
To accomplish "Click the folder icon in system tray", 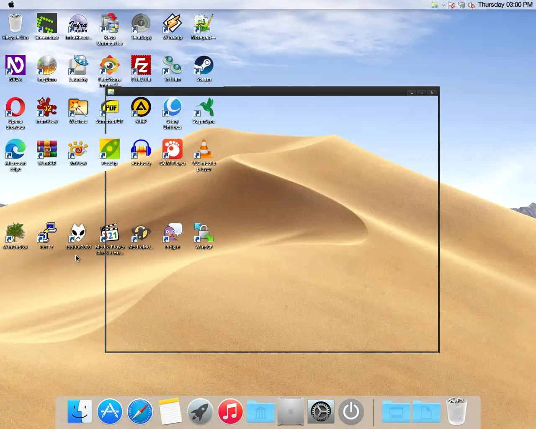I will [x=435, y=5].
